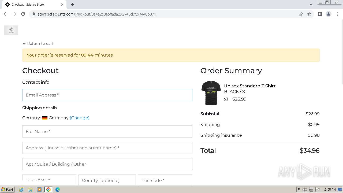Image resolution: width=343 pixels, height=193 pixels.
Task: Open the share page icon
Action: [x=301, y=14]
